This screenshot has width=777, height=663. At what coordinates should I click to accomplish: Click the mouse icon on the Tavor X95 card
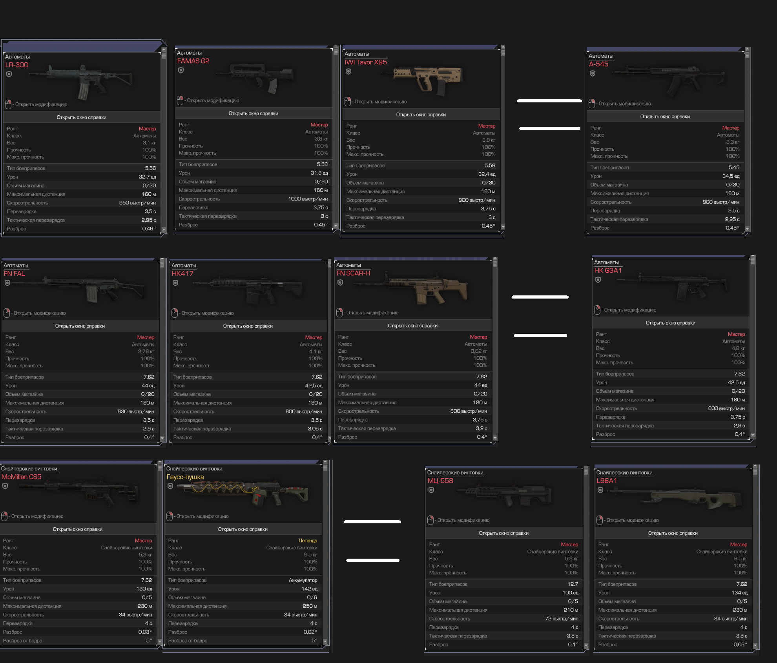click(x=348, y=102)
